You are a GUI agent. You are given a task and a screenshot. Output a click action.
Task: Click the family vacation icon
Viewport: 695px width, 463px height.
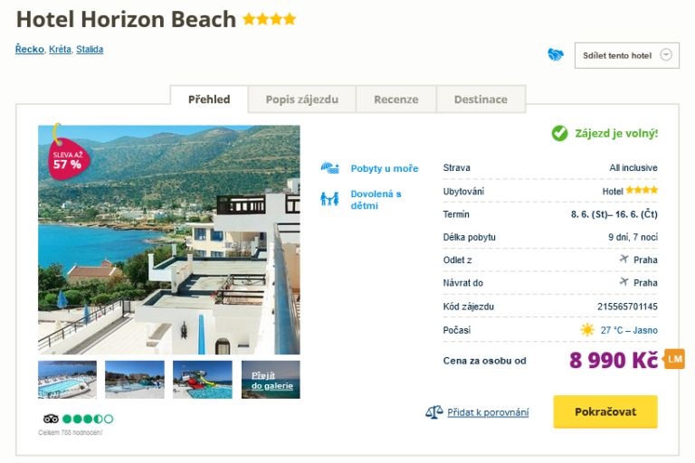[x=329, y=199]
